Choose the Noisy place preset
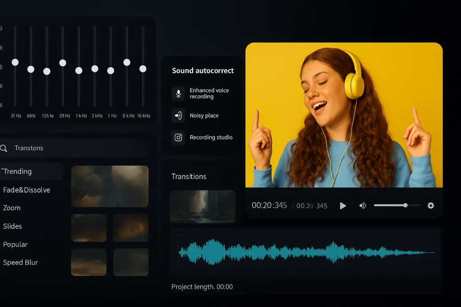This screenshot has width=461, height=307. pyautogui.click(x=204, y=116)
